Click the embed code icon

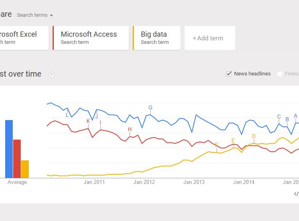tap(296, 194)
